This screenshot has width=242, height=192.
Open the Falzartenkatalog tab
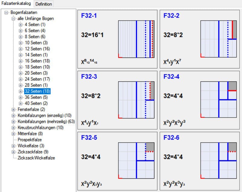(16, 4)
